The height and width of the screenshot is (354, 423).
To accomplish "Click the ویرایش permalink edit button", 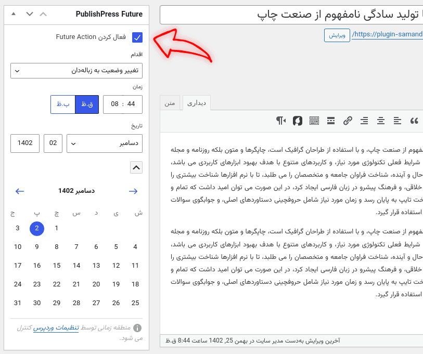I will [x=337, y=35].
